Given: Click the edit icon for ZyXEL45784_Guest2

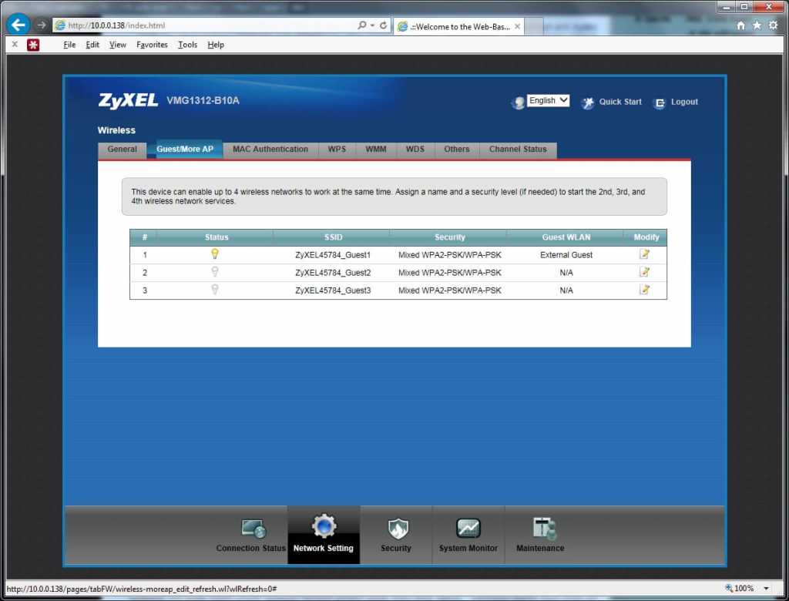Looking at the screenshot, I should click(x=644, y=272).
